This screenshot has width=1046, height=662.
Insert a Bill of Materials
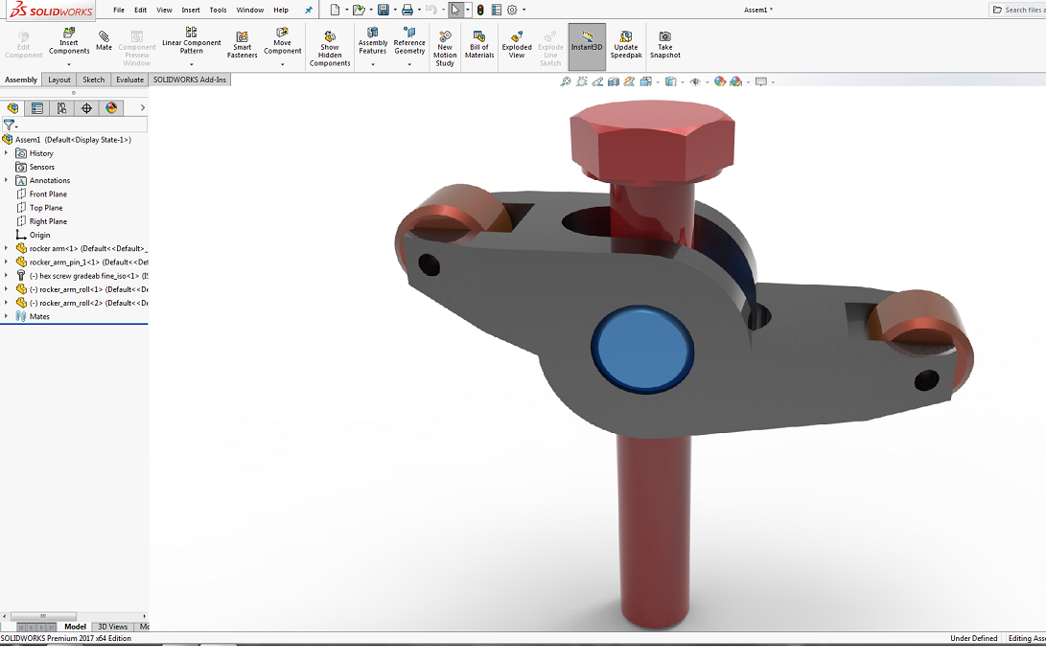point(479,44)
